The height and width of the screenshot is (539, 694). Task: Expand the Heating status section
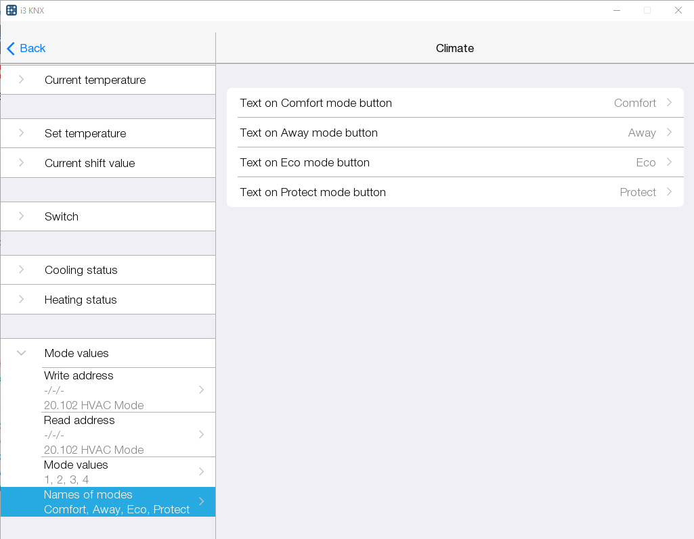pos(81,300)
